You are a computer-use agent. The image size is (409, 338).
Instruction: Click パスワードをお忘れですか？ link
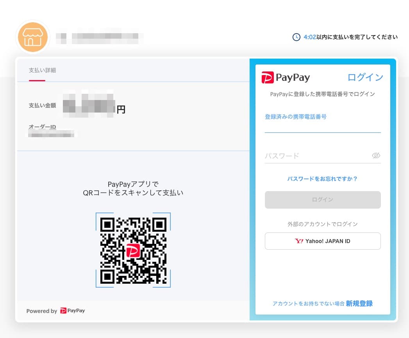[322, 179]
